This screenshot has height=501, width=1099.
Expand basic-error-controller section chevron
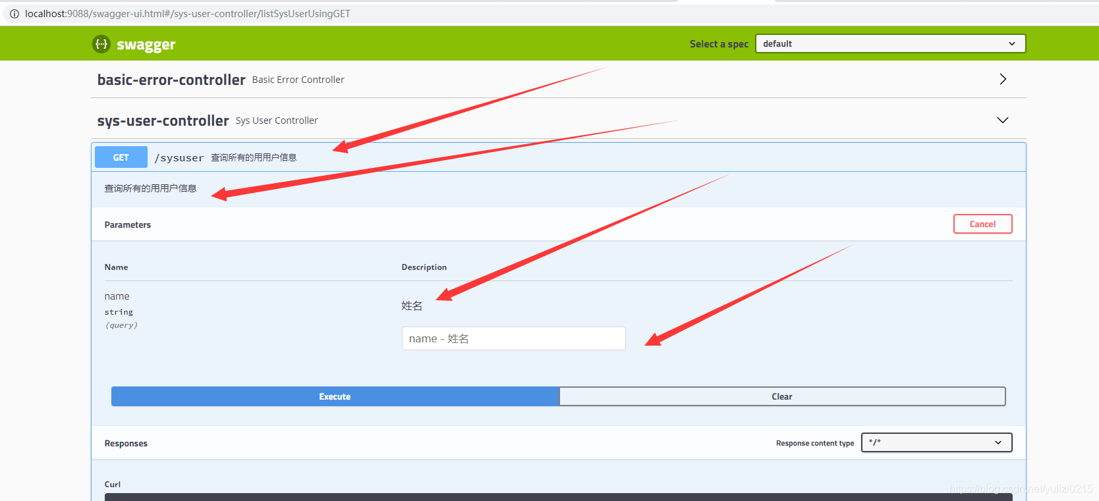(1002, 79)
